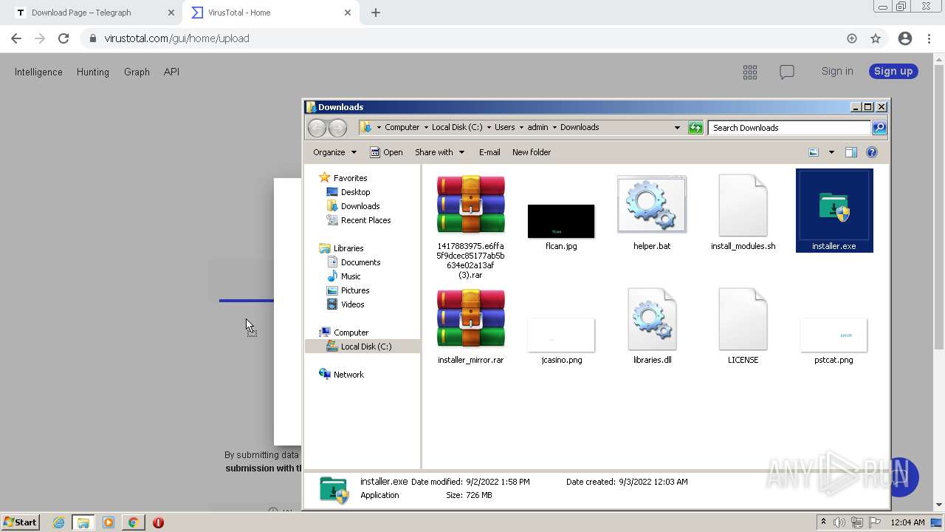Open Chrome three-dot menu
945x532 pixels.
(x=929, y=38)
